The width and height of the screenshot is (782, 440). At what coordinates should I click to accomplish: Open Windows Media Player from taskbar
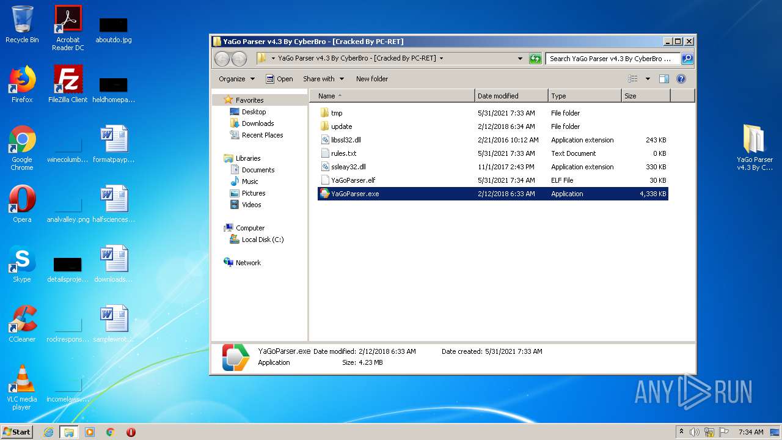(x=90, y=432)
